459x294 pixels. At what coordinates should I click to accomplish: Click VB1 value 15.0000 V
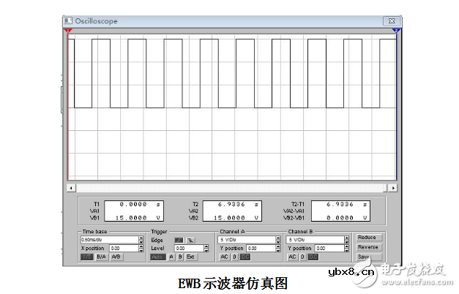point(138,218)
